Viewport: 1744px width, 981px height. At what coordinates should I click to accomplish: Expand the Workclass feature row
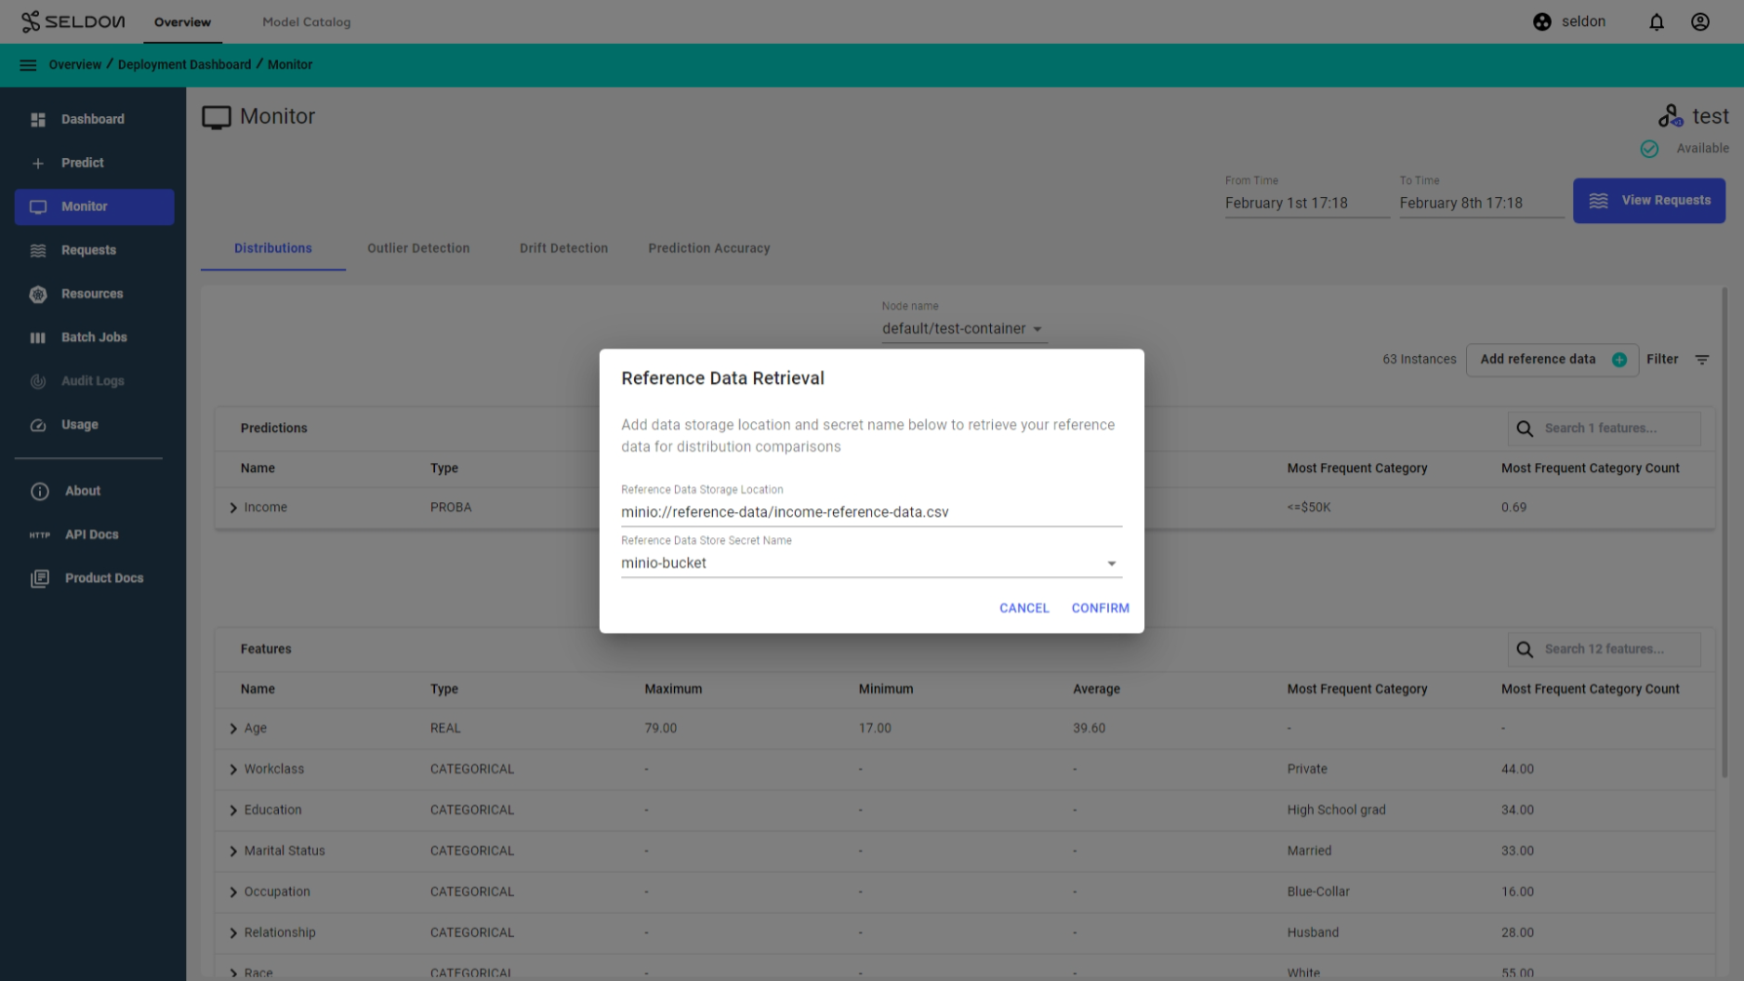[x=233, y=769]
